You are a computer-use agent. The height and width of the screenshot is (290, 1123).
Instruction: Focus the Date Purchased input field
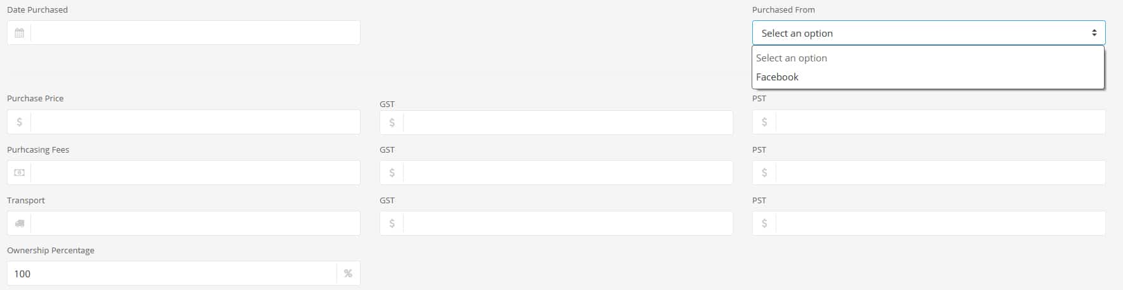[196, 33]
